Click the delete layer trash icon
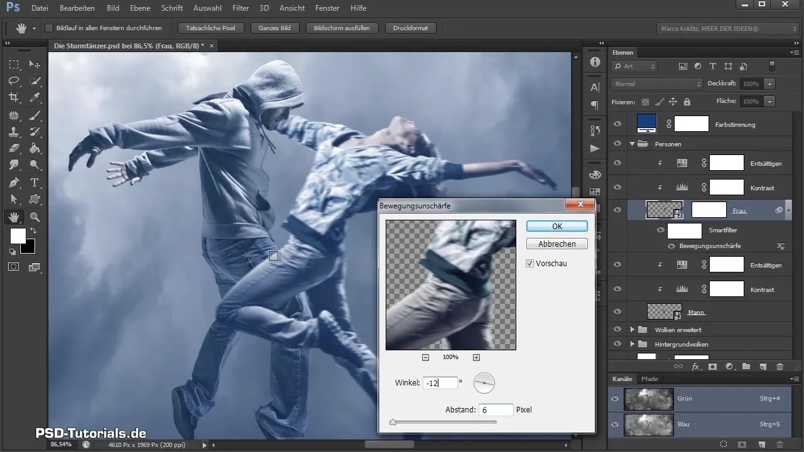This screenshot has height=452, width=804. tap(780, 366)
